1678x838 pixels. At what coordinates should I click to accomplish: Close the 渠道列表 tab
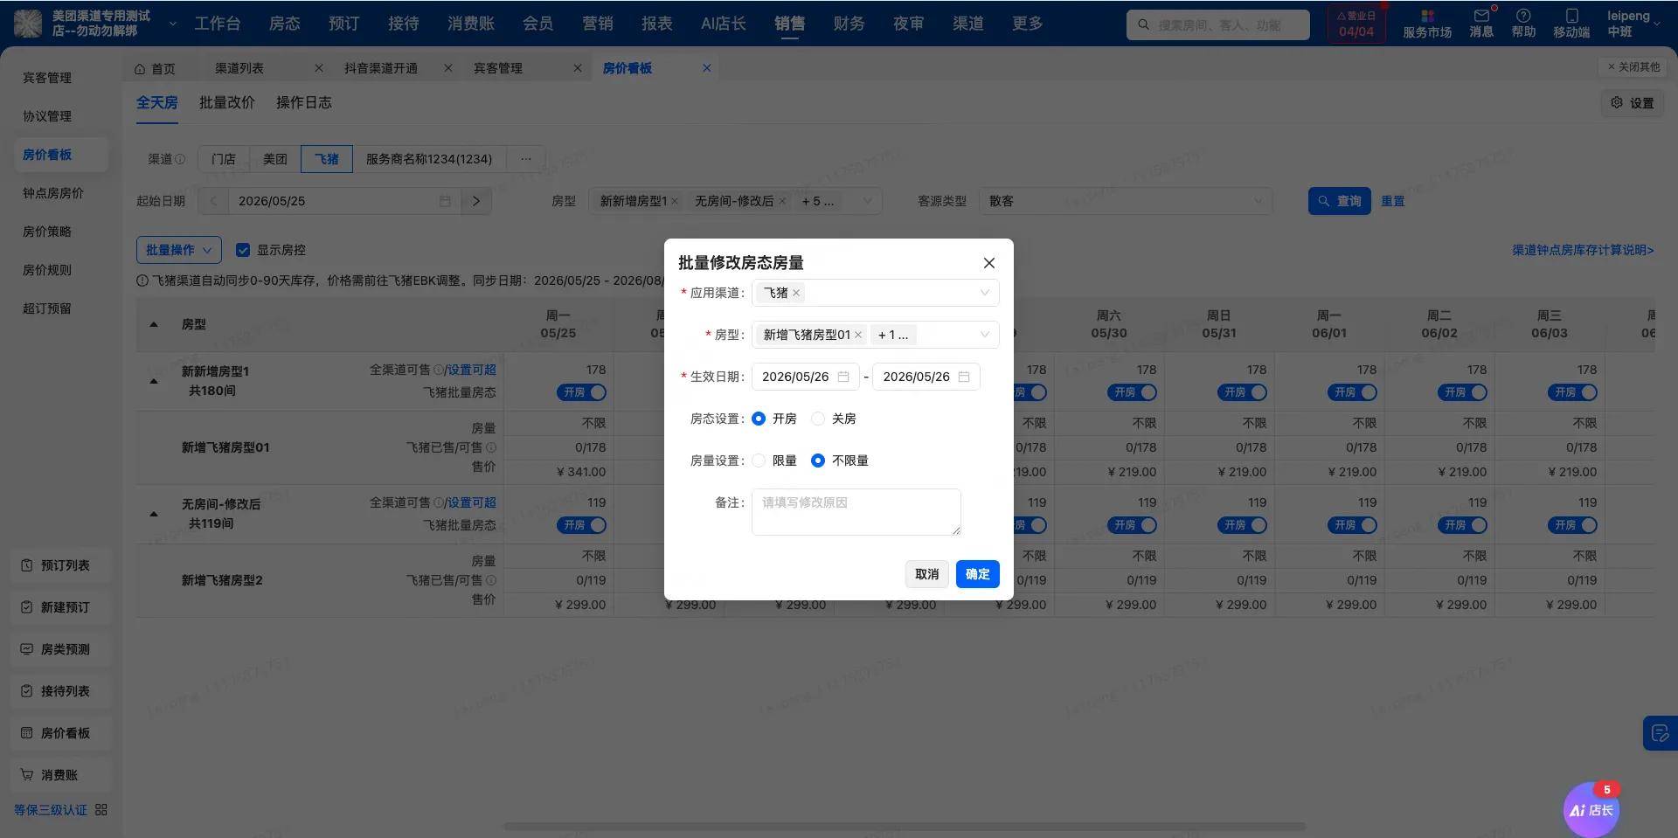pyautogui.click(x=319, y=68)
